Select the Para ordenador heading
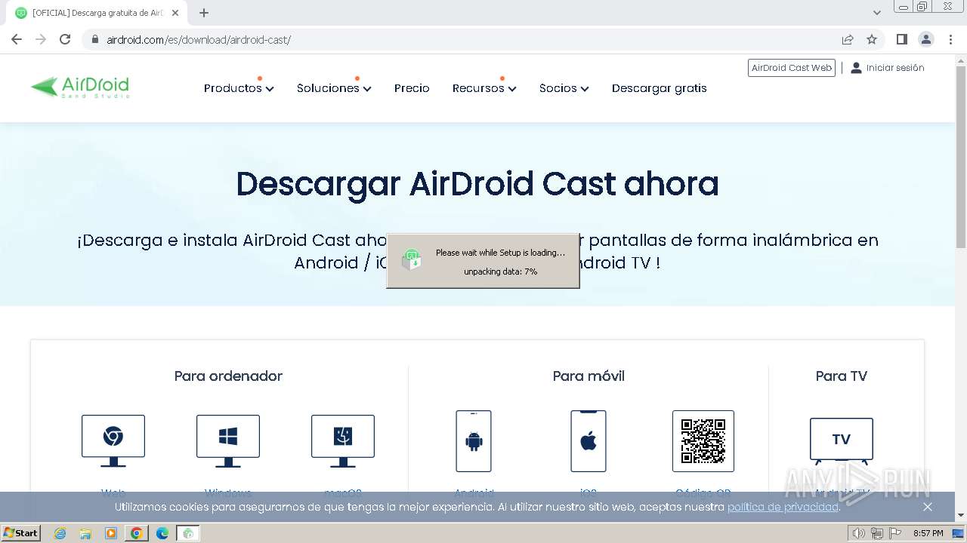Screen dimensions: 967x543 [x=228, y=376]
